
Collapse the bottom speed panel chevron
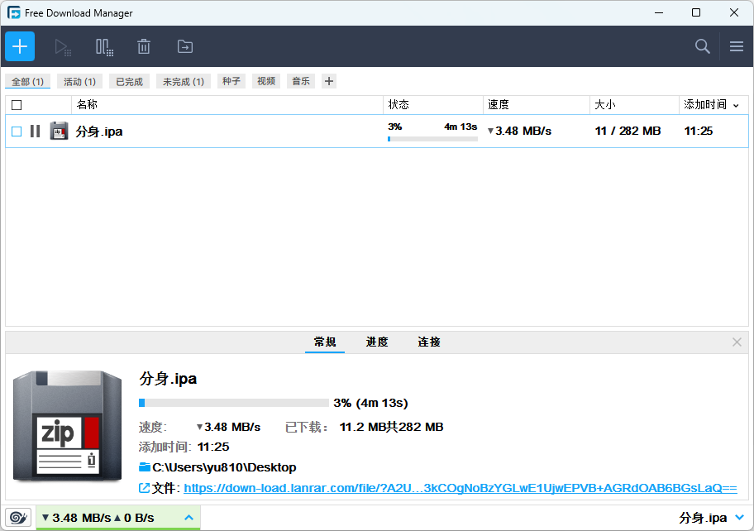tap(188, 517)
